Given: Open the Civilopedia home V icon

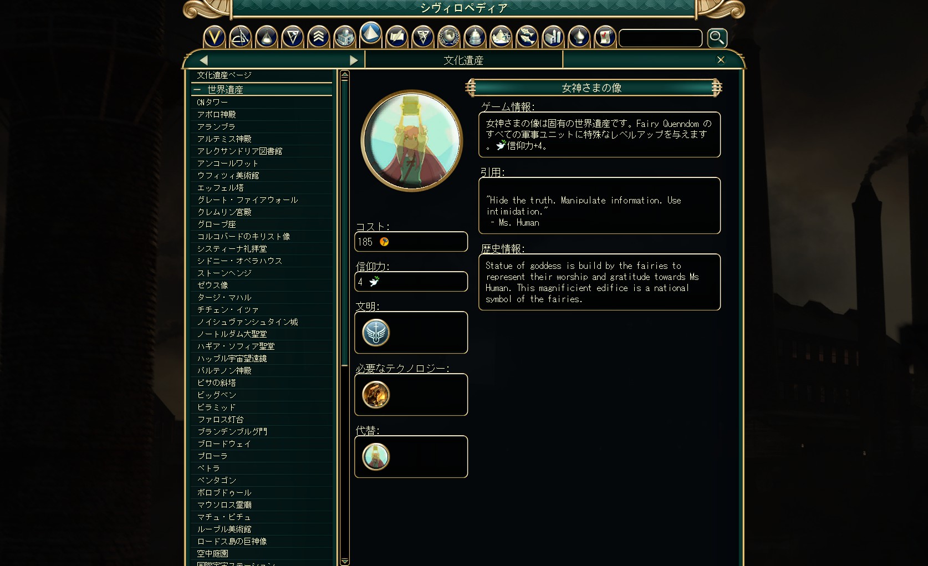Looking at the screenshot, I should [214, 38].
